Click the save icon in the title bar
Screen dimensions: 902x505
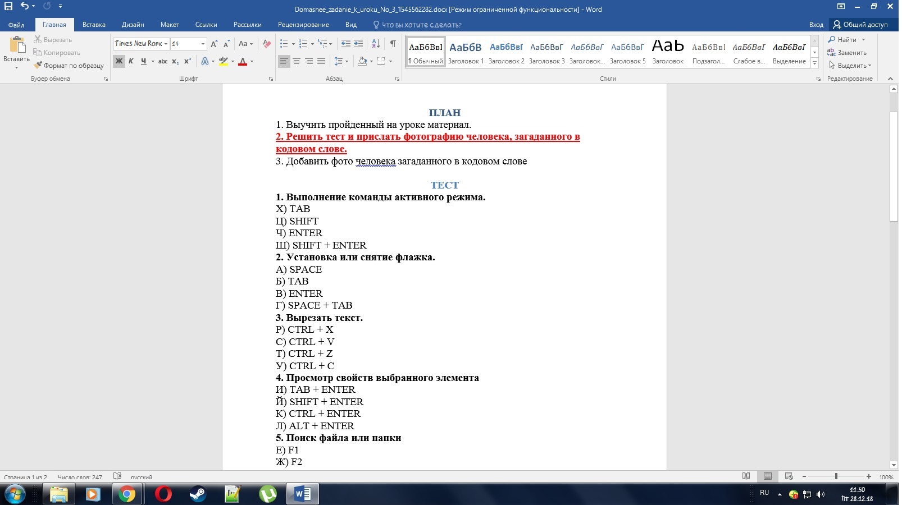[8, 7]
